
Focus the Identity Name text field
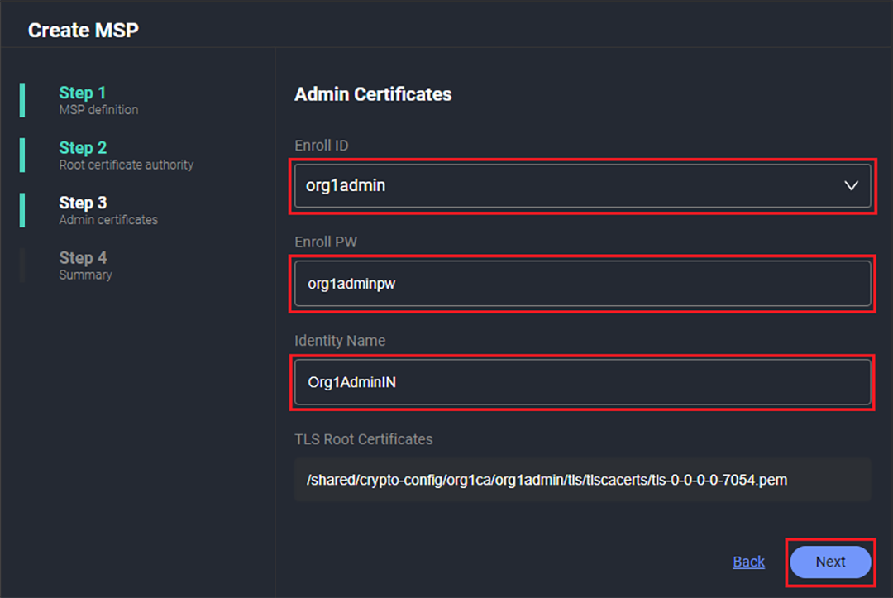point(582,382)
